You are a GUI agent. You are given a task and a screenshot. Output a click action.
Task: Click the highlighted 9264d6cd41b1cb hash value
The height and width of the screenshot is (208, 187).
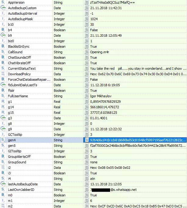138,140
